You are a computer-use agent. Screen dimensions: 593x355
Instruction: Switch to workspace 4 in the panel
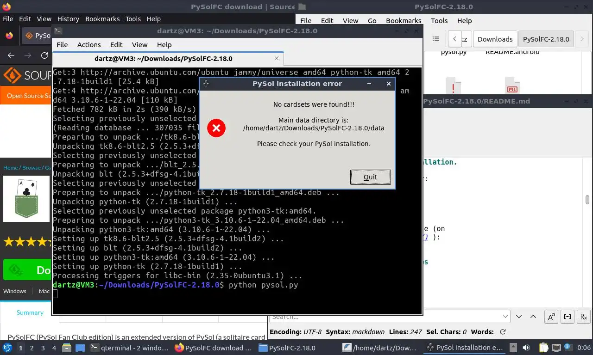click(x=54, y=348)
